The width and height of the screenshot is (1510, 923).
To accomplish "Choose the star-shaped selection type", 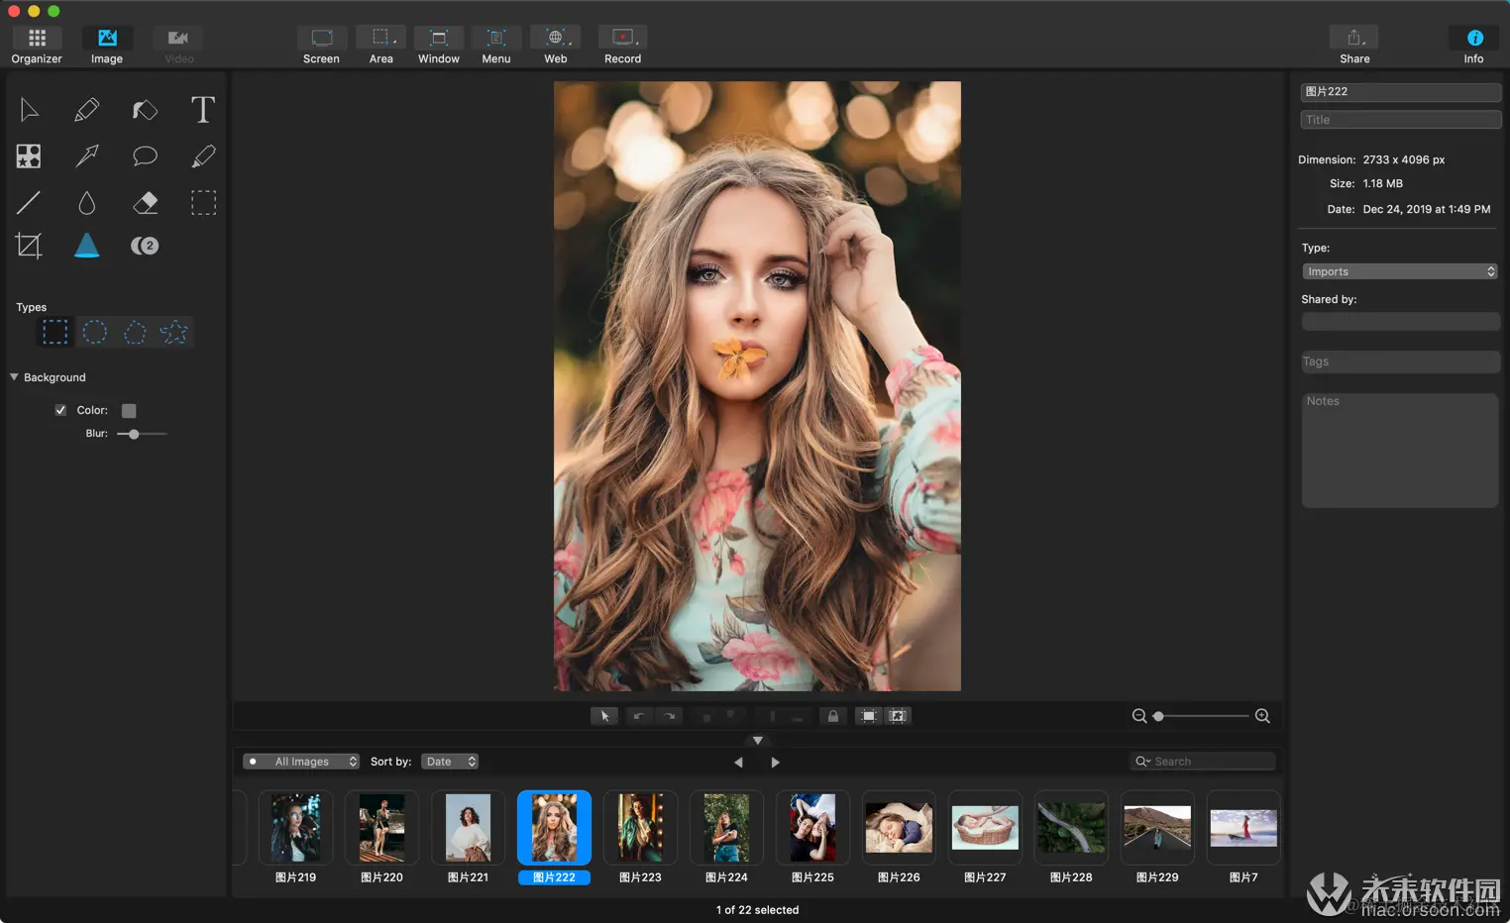I will [x=174, y=333].
